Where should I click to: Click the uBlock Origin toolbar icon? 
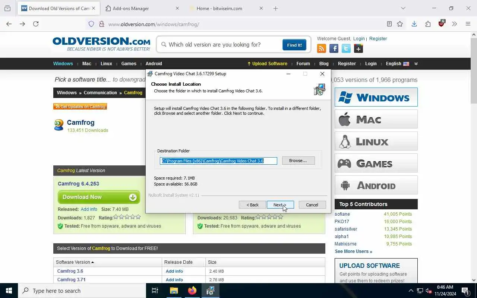click(442, 23)
